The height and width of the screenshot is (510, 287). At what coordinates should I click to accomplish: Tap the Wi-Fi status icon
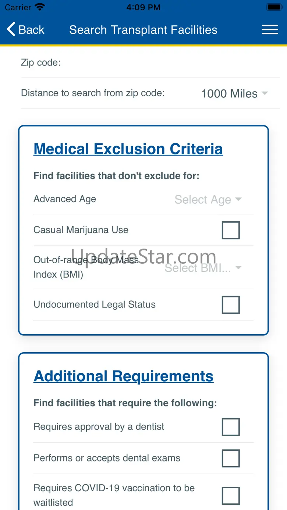39,7
